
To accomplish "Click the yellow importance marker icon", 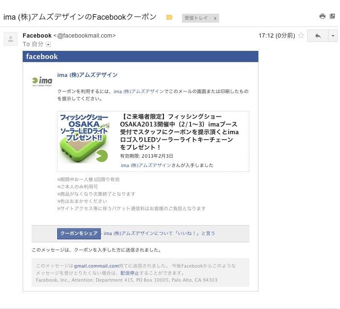I will click(x=169, y=18).
